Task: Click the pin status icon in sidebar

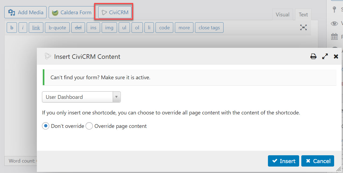Action: pos(334,10)
